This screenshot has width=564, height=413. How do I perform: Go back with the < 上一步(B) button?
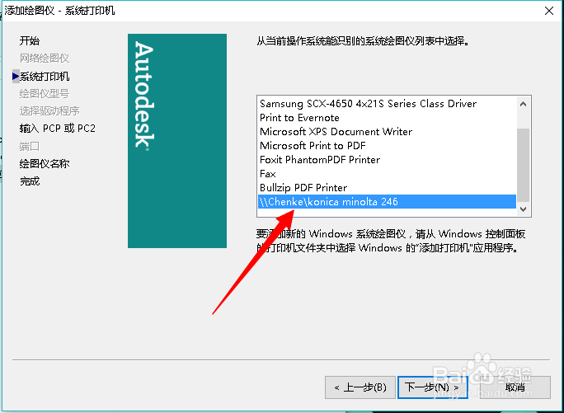click(x=360, y=387)
